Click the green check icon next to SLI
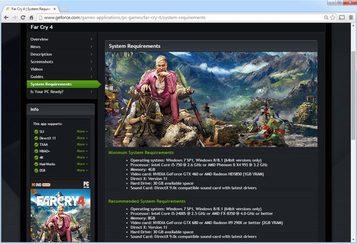 [x=36, y=132]
